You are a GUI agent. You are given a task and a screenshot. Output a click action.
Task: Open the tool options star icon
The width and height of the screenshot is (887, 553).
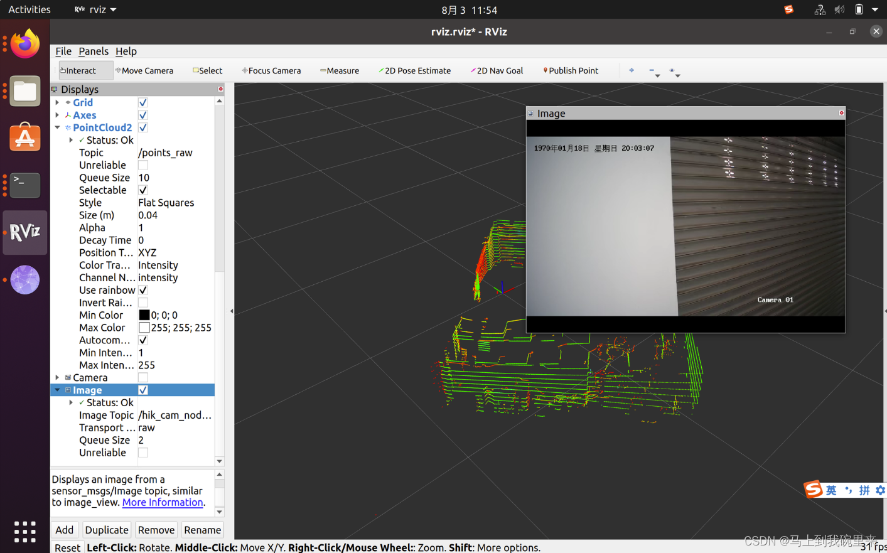coord(672,70)
